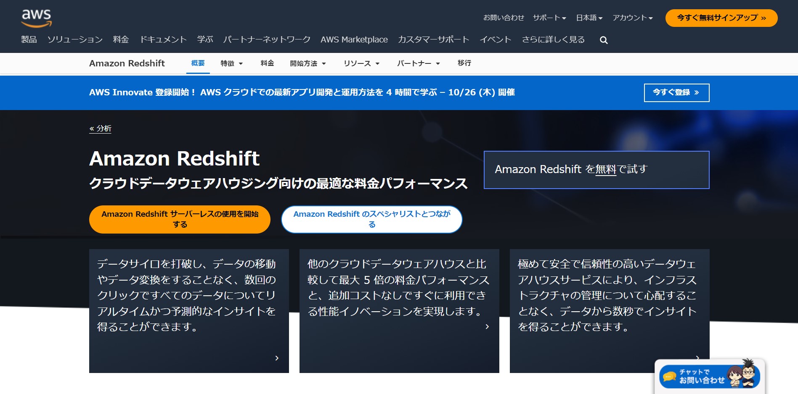Open the さらに詳しく見る menu
The width and height of the screenshot is (798, 394).
pyautogui.click(x=553, y=39)
